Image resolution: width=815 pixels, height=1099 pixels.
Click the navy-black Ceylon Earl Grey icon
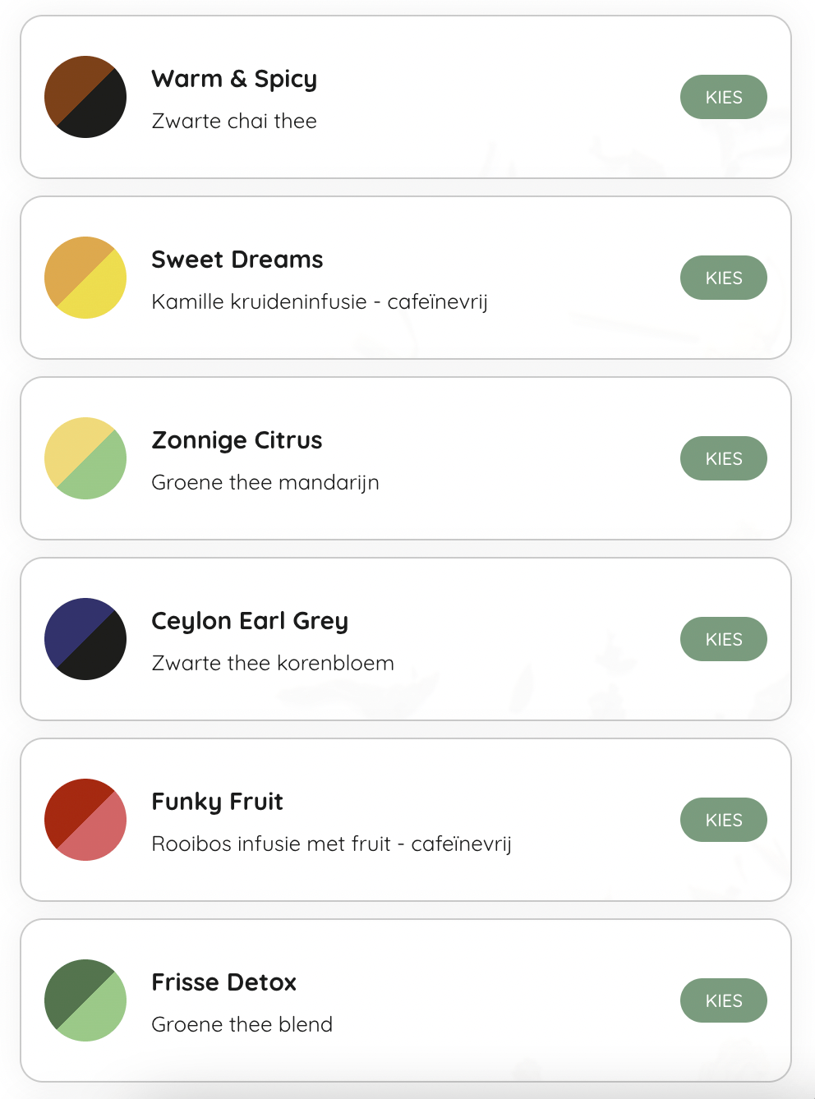(x=85, y=639)
